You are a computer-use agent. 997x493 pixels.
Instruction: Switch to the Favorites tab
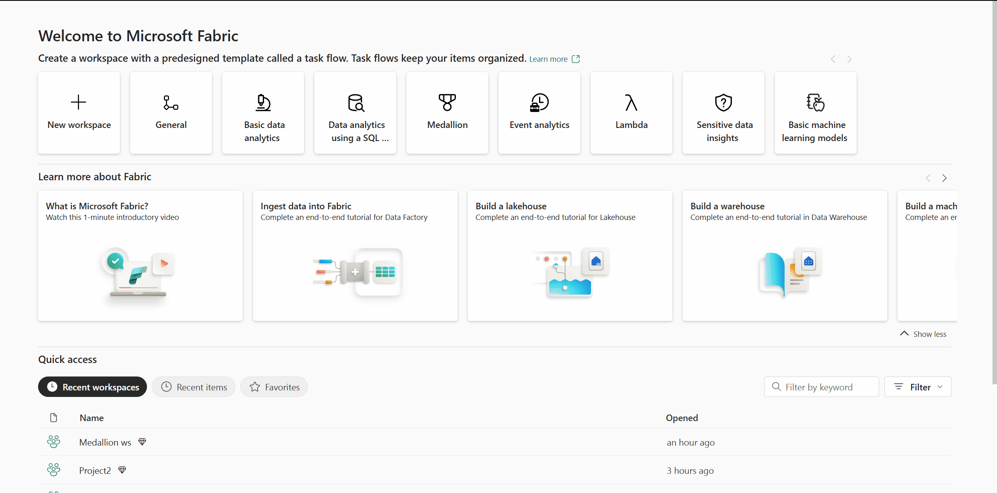274,387
